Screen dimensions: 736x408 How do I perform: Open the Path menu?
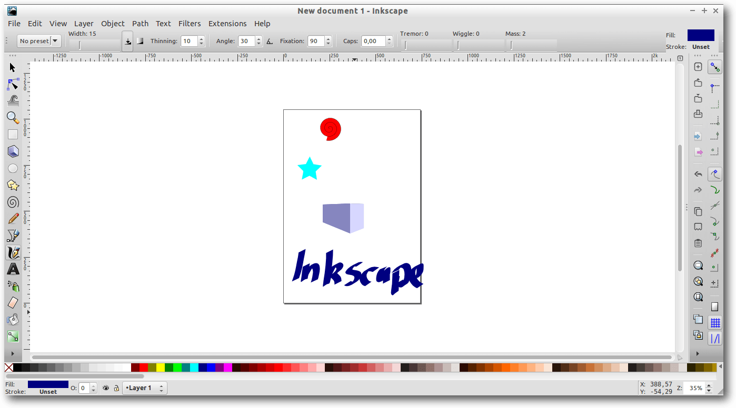[x=140, y=24]
